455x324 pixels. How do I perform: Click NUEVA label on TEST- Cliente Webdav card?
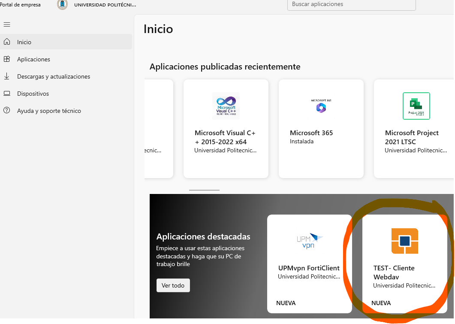point(381,303)
